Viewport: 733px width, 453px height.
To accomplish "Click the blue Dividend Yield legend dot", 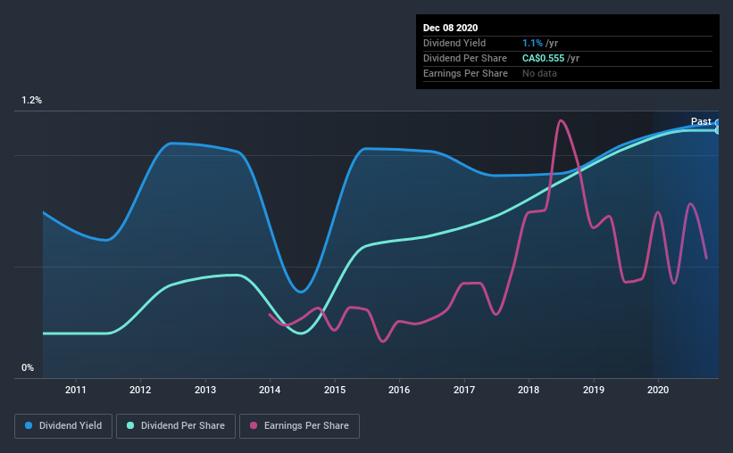I will click(29, 425).
